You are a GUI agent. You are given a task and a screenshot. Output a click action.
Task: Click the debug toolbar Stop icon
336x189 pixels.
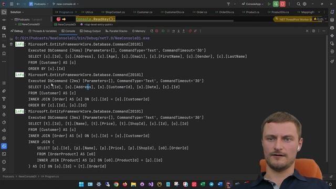click(157, 31)
